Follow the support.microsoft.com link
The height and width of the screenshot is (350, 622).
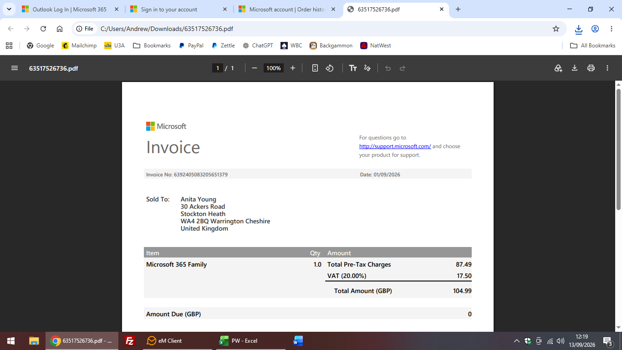(395, 146)
